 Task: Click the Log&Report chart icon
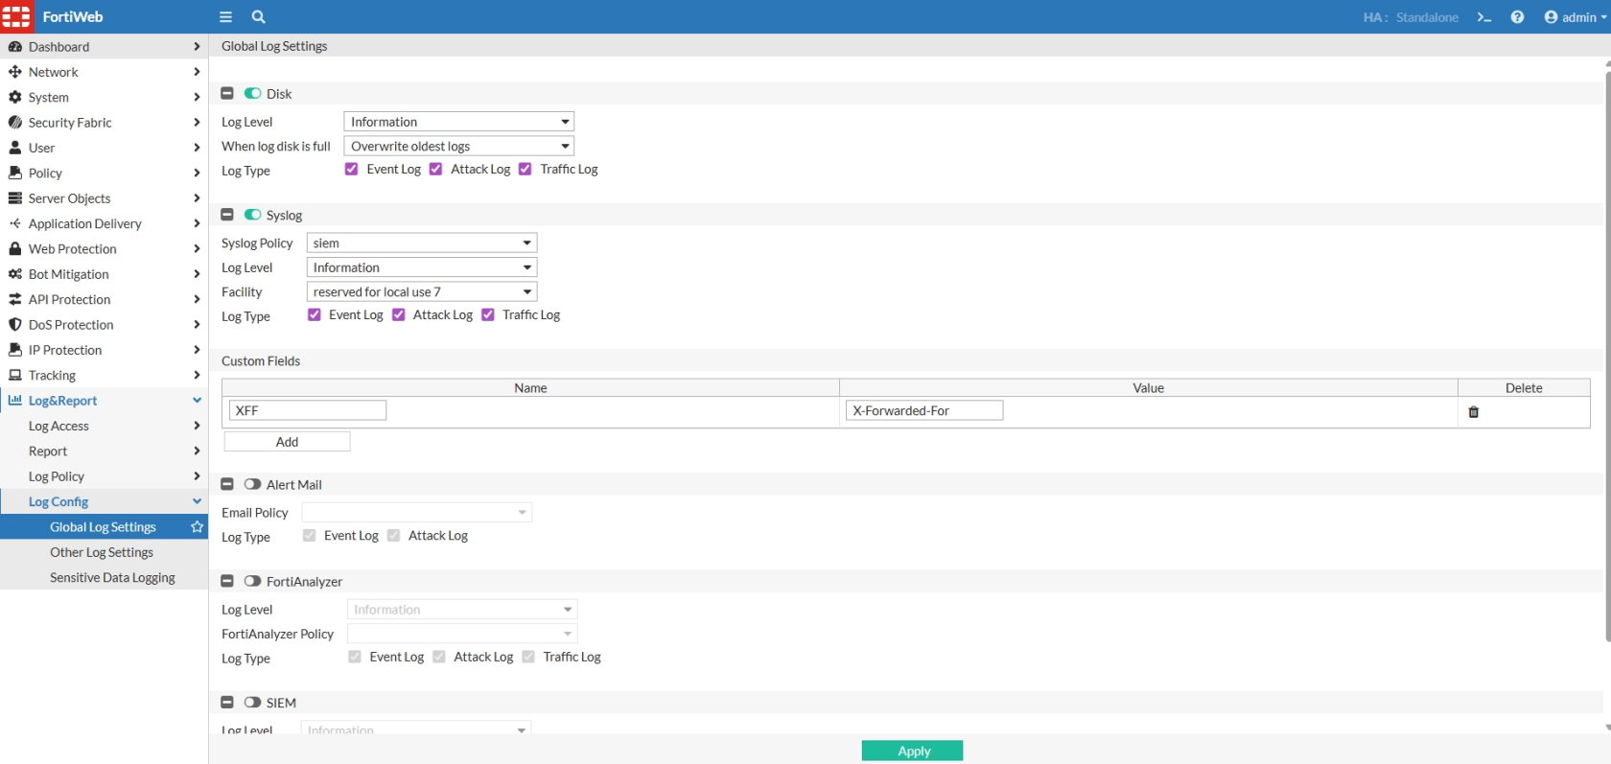(x=15, y=401)
